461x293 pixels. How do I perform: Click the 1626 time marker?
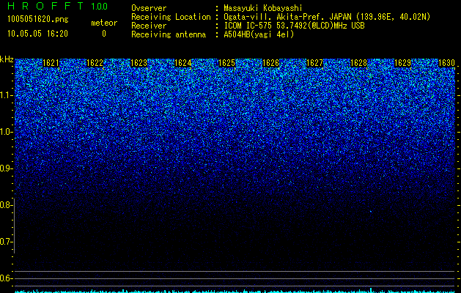pyautogui.click(x=270, y=63)
